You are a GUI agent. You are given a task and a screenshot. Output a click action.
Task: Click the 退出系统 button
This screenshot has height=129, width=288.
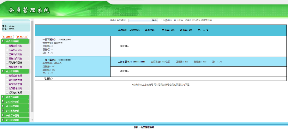22,37
